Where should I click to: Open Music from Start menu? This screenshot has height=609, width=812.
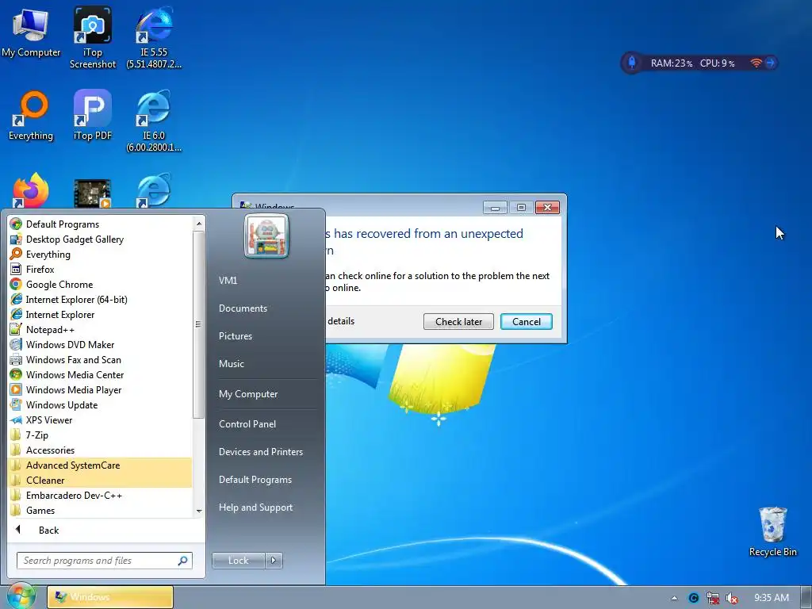click(x=232, y=363)
